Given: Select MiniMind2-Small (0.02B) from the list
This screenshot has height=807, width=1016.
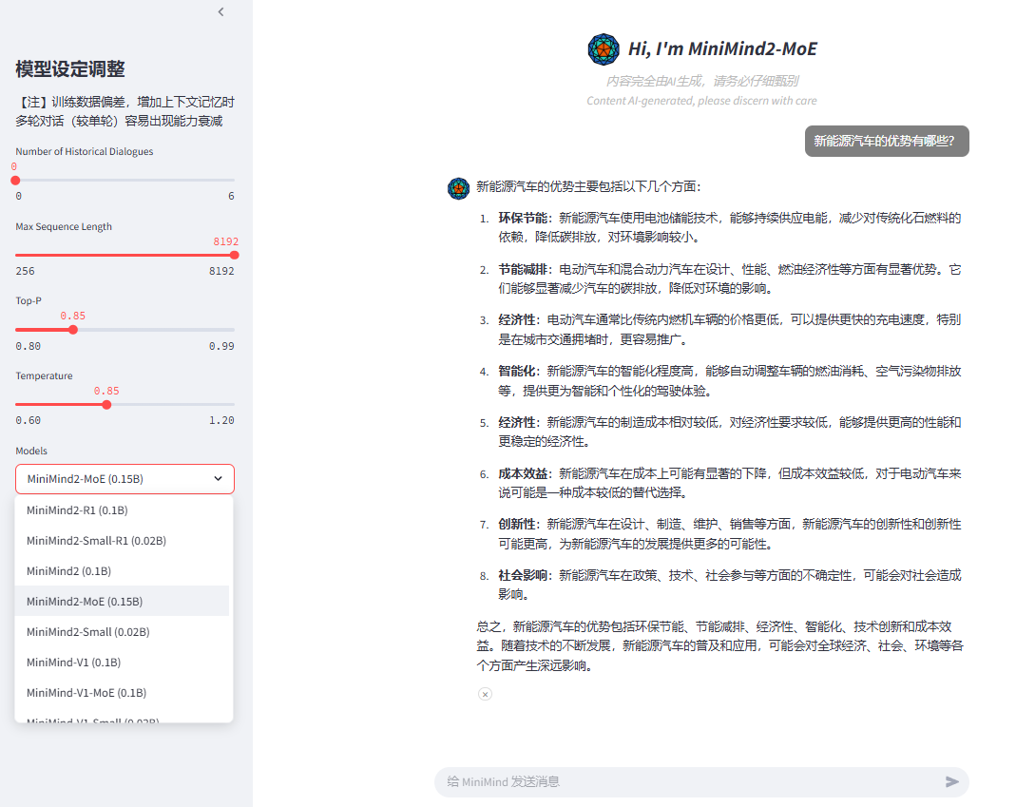Looking at the screenshot, I should tap(122, 632).
